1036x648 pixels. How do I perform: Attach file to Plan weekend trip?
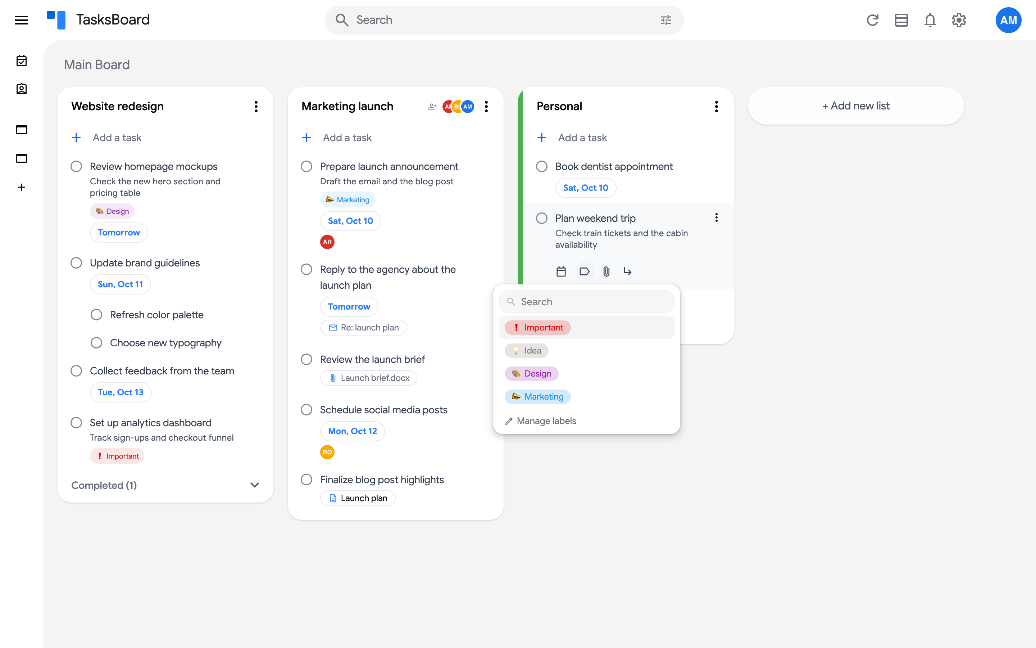pyautogui.click(x=606, y=271)
